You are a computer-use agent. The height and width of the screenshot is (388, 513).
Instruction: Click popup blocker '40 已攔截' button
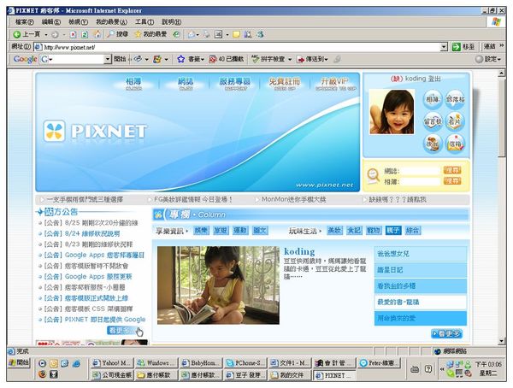pyautogui.click(x=227, y=59)
